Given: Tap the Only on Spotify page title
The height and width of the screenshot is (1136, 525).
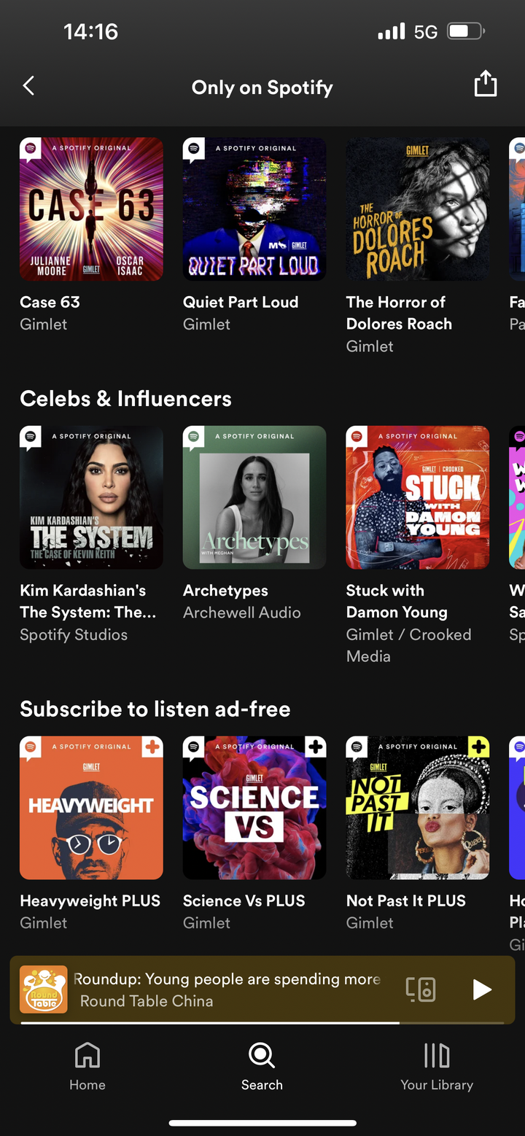Looking at the screenshot, I should coord(262,87).
